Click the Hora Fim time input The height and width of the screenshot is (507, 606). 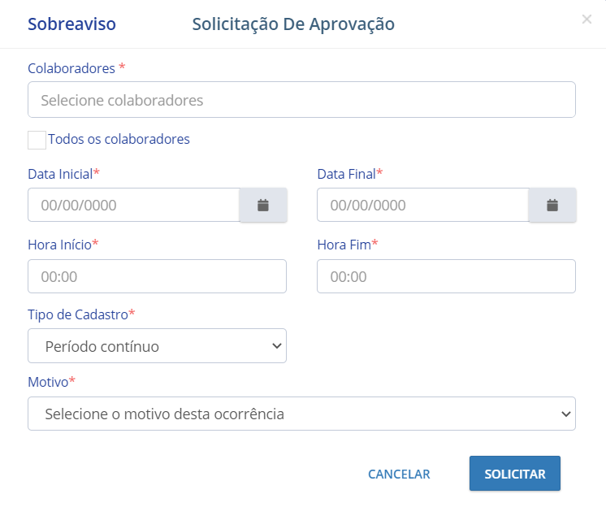pos(446,276)
